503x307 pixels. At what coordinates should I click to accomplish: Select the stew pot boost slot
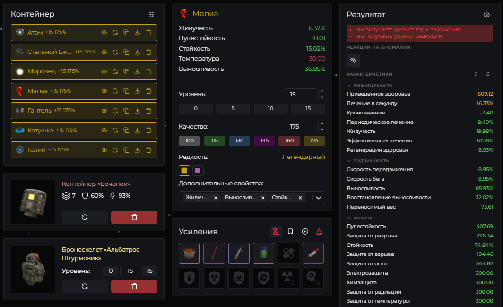tap(189, 254)
